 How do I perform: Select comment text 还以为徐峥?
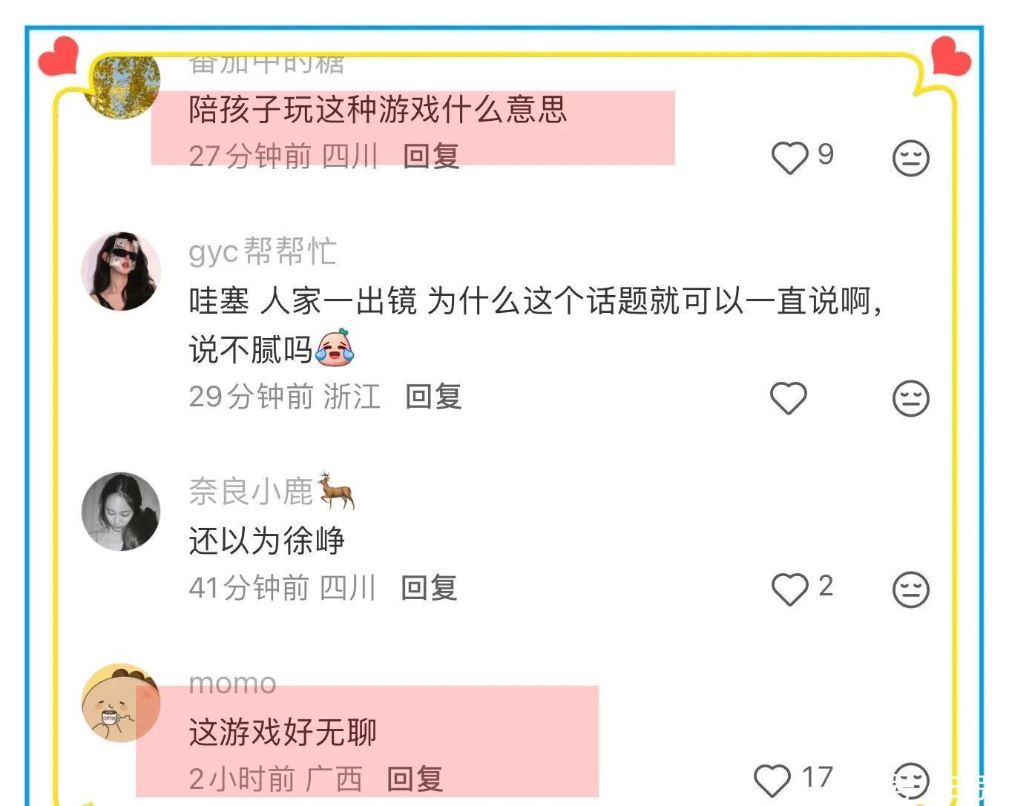[266, 541]
